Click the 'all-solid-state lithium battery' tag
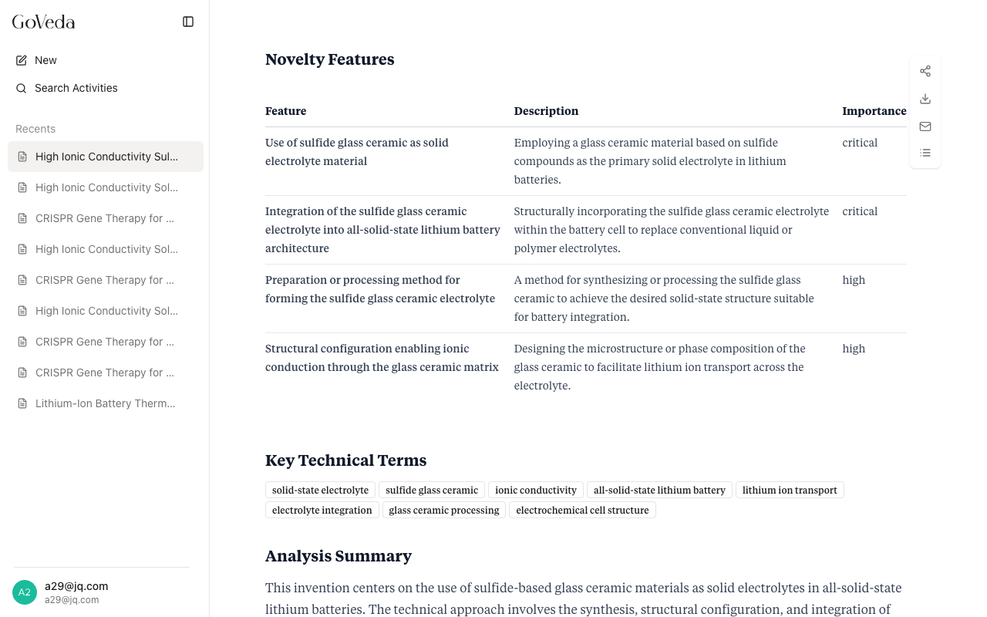The image size is (987, 617). tap(659, 490)
